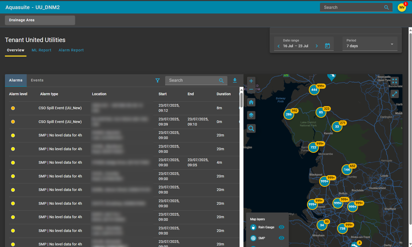Switch to the Events tab
The height and width of the screenshot is (247, 412).
pyautogui.click(x=37, y=80)
